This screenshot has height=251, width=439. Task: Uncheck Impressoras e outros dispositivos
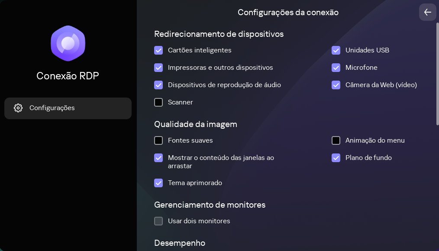coord(158,68)
